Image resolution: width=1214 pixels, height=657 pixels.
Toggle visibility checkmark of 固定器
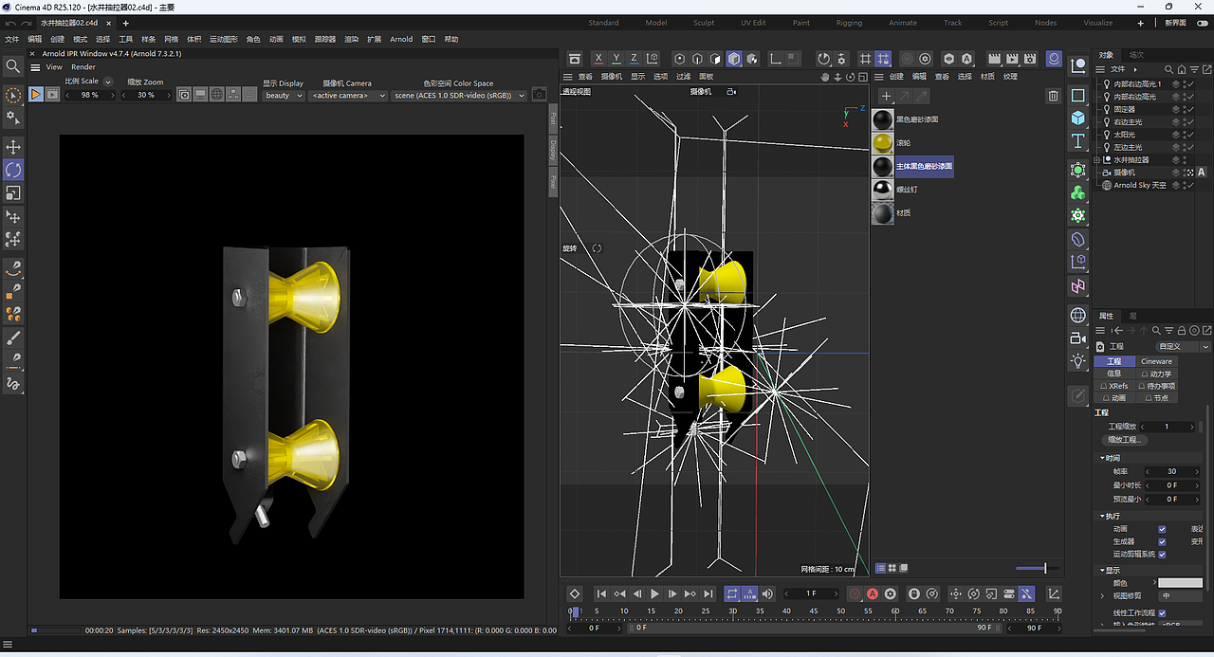(x=1188, y=109)
